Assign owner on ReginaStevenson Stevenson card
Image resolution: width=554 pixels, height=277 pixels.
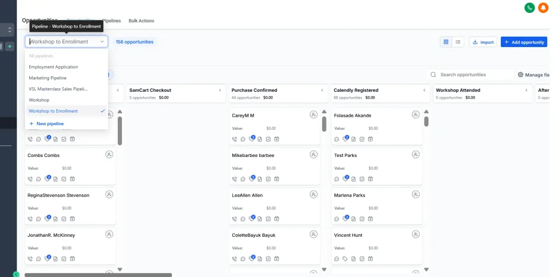109,194
